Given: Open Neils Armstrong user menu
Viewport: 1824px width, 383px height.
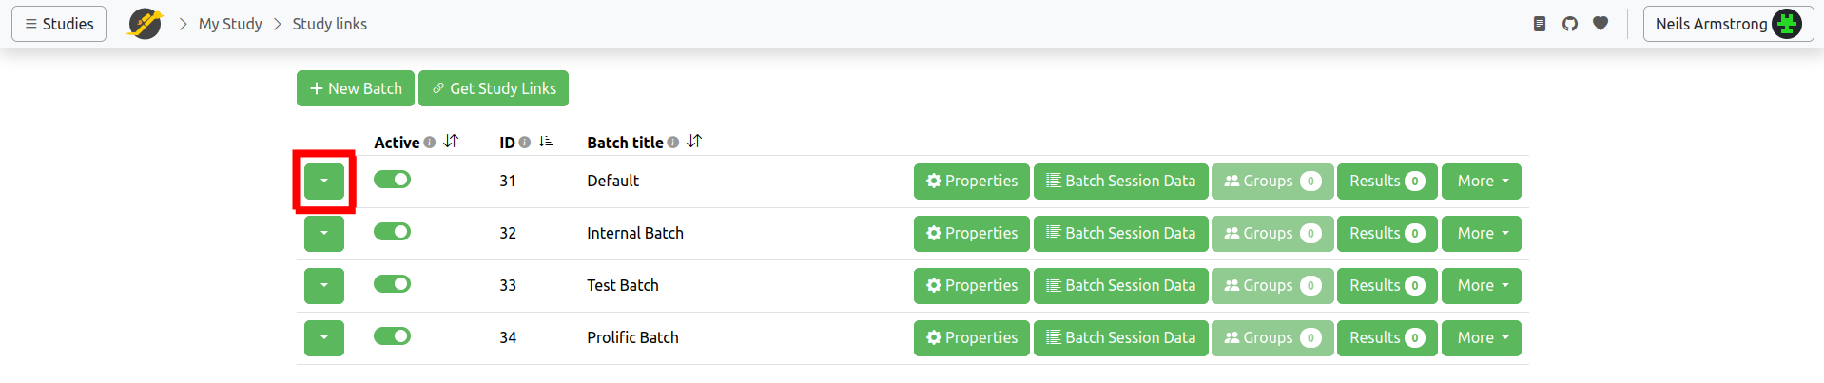Looking at the screenshot, I should [x=1727, y=24].
